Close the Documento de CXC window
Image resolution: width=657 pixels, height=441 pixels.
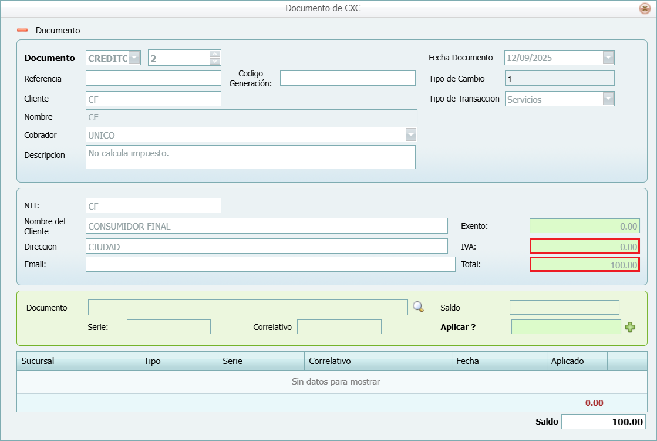(644, 8)
